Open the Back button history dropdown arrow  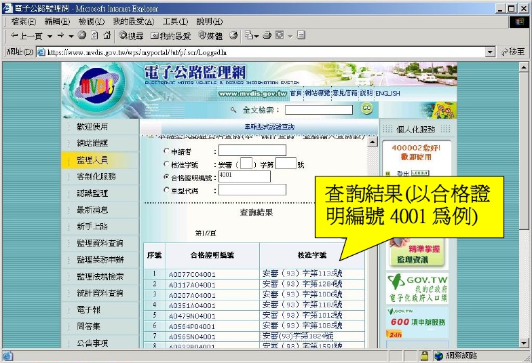coord(50,35)
